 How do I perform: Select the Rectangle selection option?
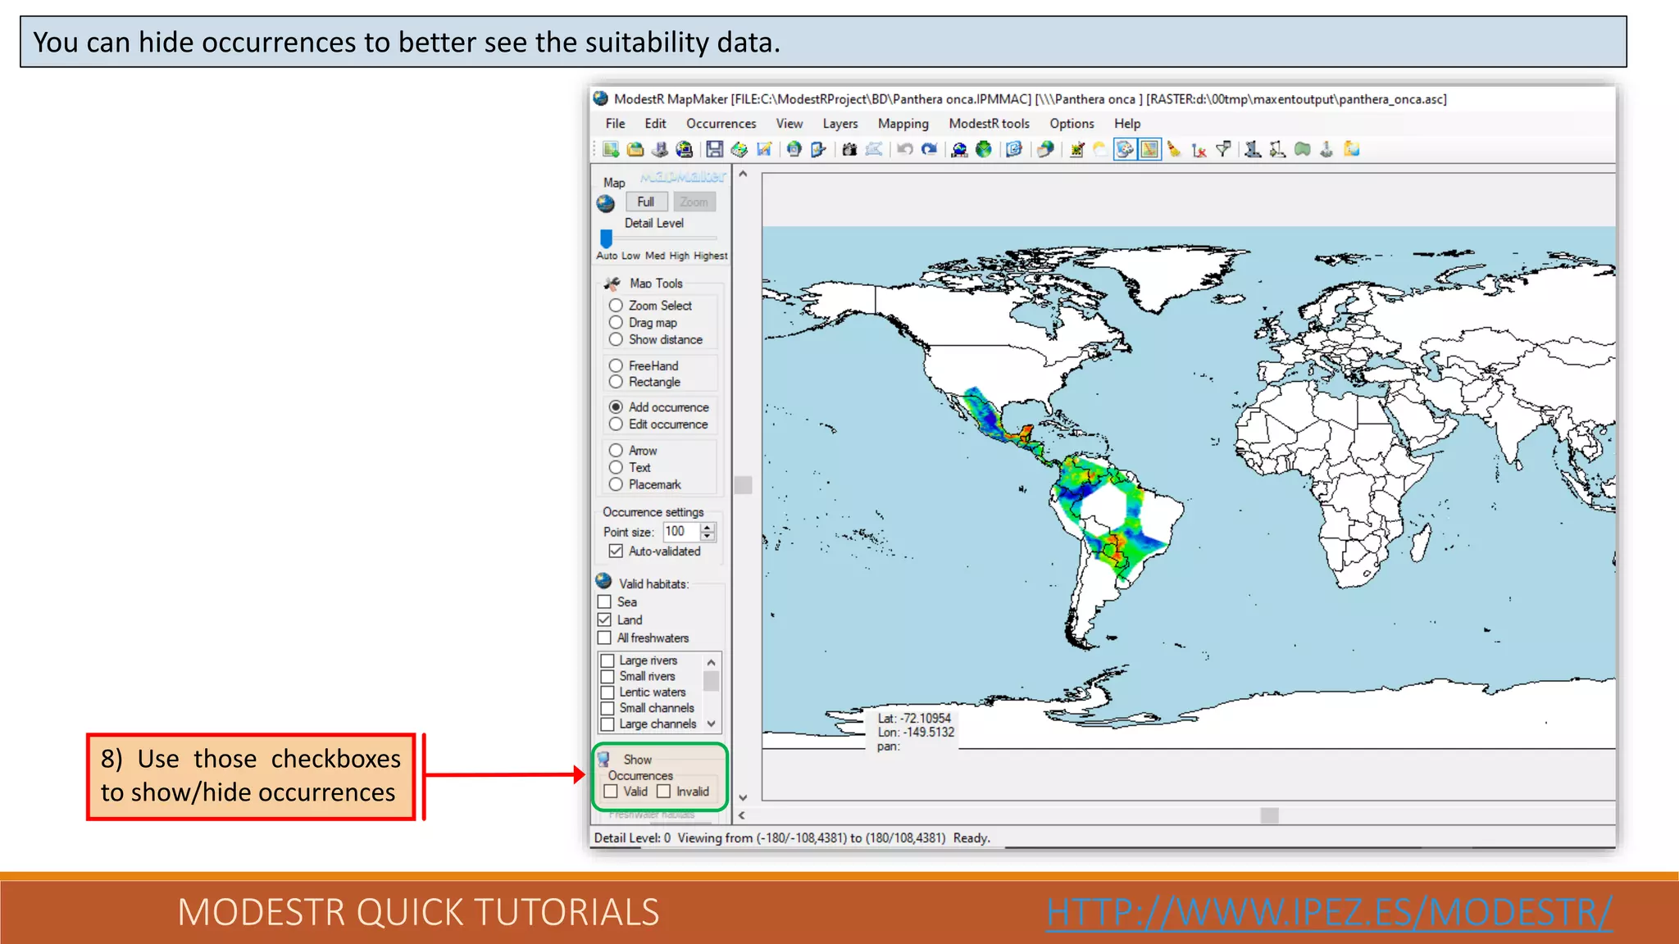point(616,382)
